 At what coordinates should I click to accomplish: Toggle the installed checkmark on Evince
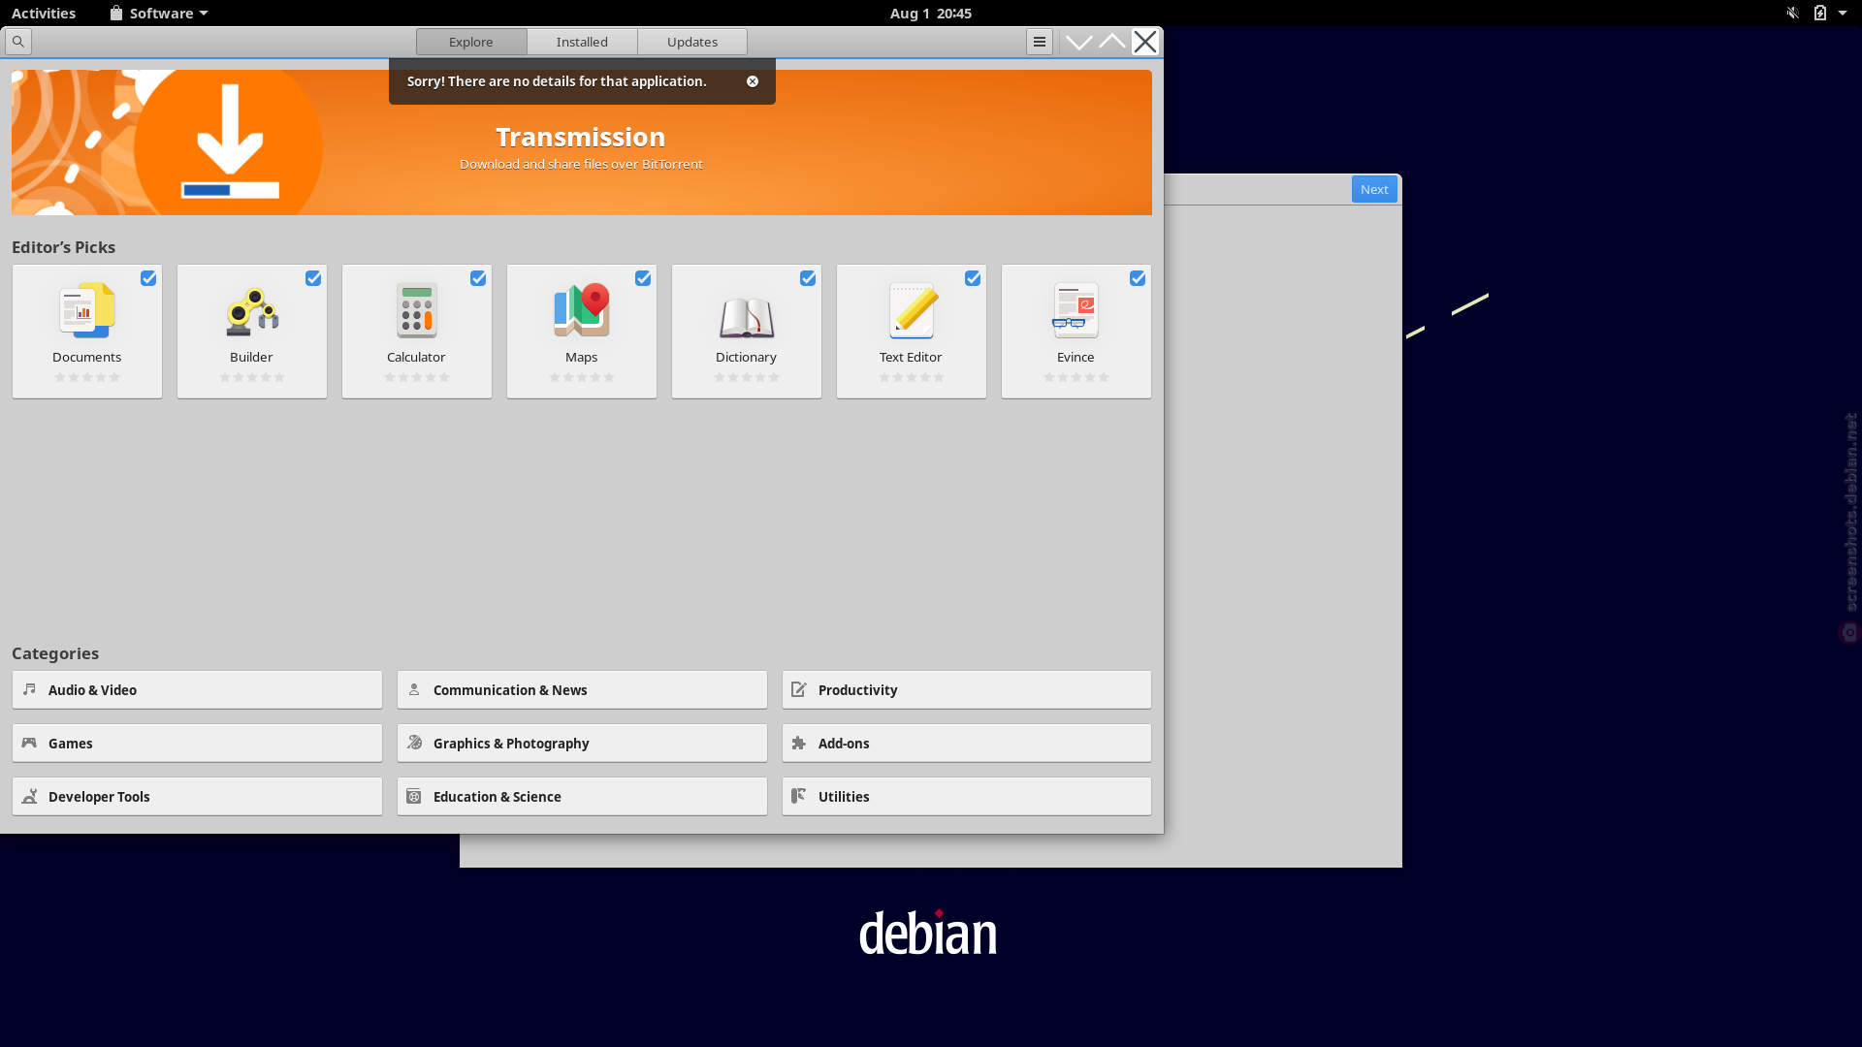pyautogui.click(x=1138, y=278)
